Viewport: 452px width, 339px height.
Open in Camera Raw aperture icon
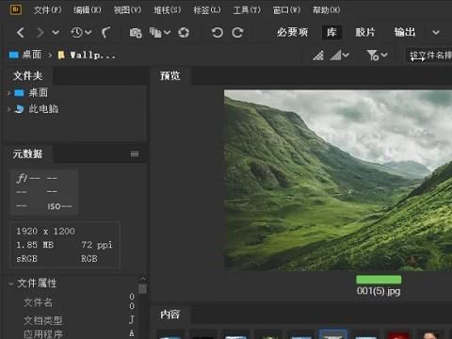coord(184,33)
